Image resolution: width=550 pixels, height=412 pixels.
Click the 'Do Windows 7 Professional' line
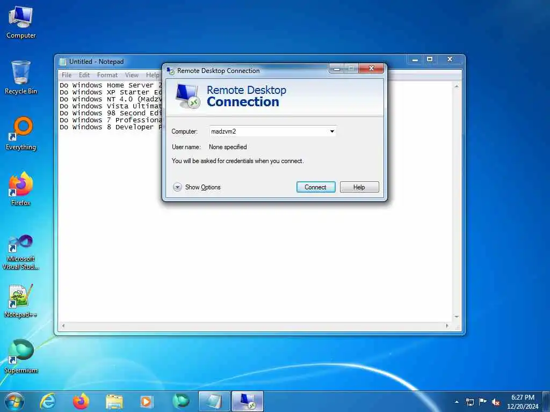111,120
